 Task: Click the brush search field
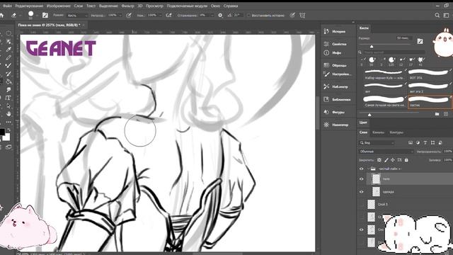(394, 52)
